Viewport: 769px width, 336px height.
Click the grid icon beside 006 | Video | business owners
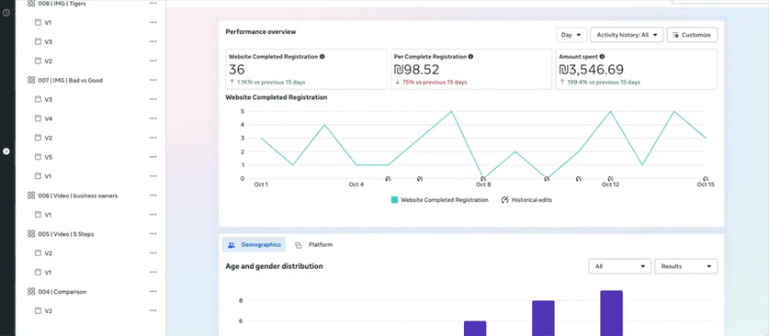[x=31, y=196]
